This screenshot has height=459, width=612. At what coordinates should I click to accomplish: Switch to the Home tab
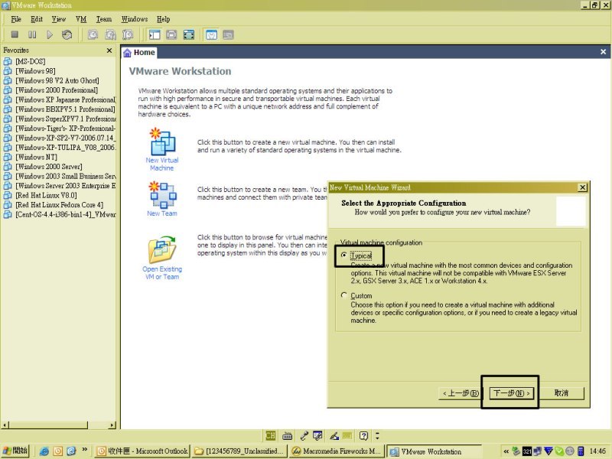point(139,52)
